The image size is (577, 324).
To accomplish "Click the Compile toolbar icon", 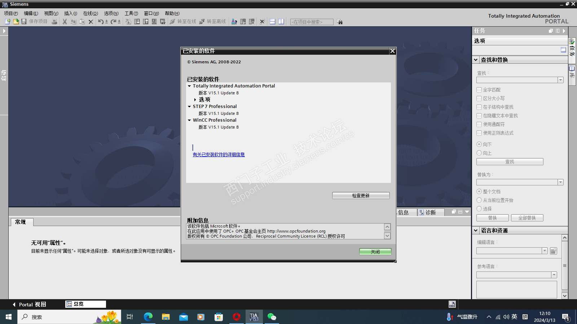I will click(x=128, y=22).
